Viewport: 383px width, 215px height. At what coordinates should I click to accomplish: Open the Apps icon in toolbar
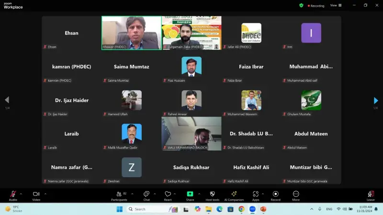pyautogui.click(x=255, y=194)
